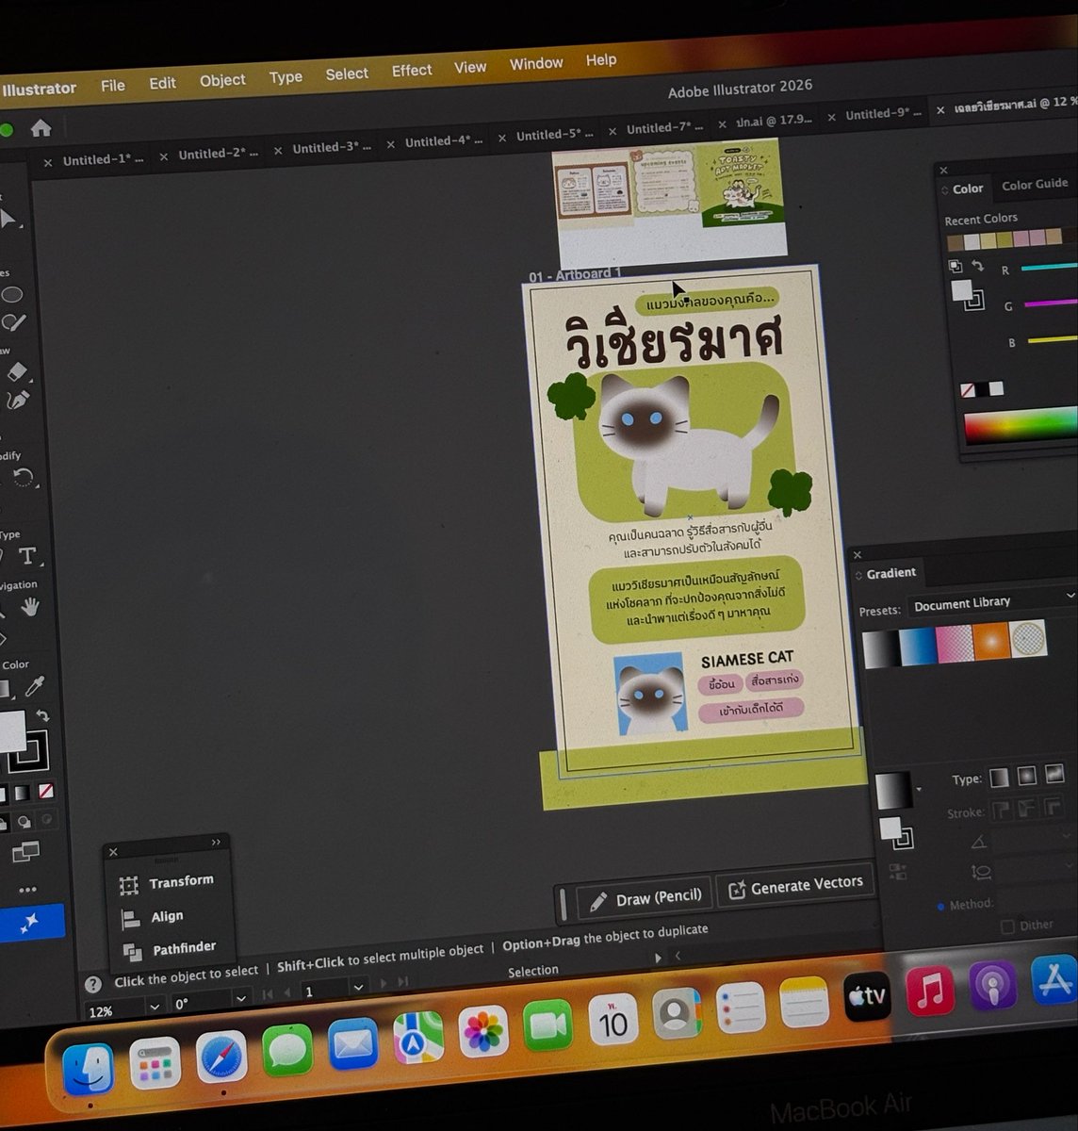Select the Eraser tool
1078x1131 pixels.
pyautogui.click(x=17, y=371)
